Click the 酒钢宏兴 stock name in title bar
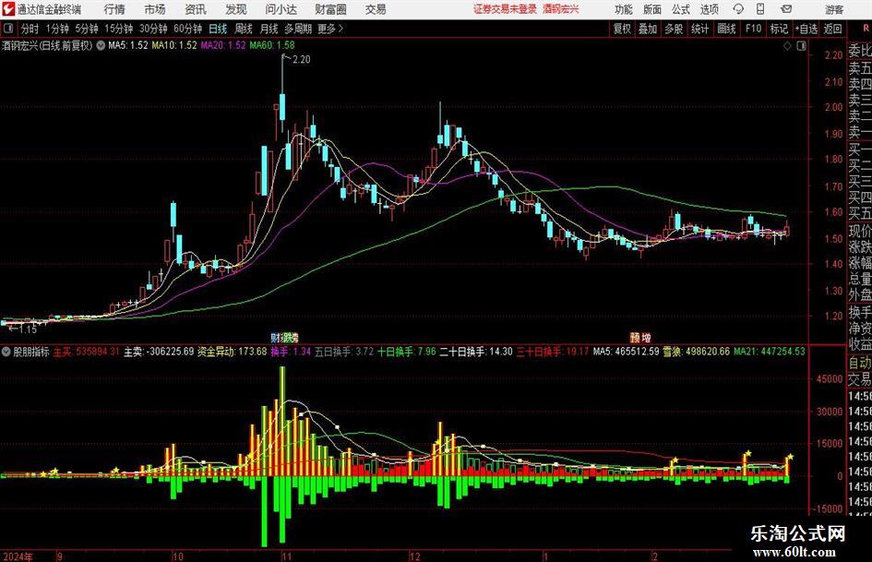Image resolution: width=872 pixels, height=562 pixels. point(561,9)
